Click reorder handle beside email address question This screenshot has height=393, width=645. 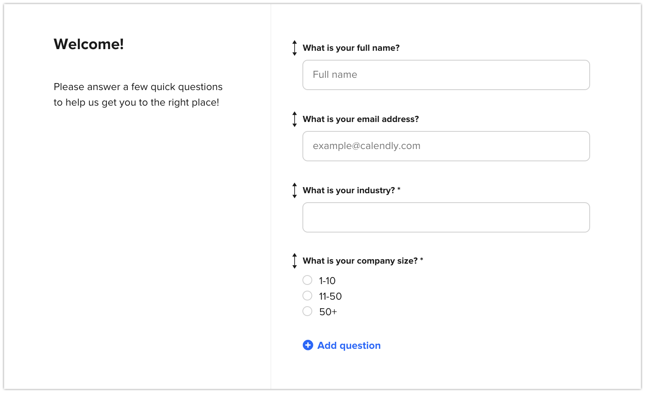pyautogui.click(x=294, y=119)
